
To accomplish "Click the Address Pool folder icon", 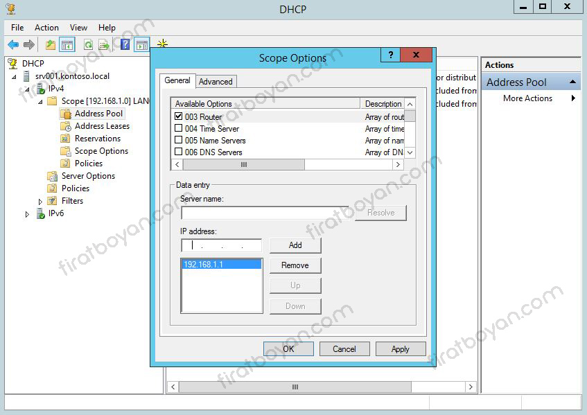I will 66,114.
